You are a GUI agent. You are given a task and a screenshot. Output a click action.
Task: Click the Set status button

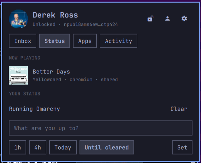pos(182,147)
